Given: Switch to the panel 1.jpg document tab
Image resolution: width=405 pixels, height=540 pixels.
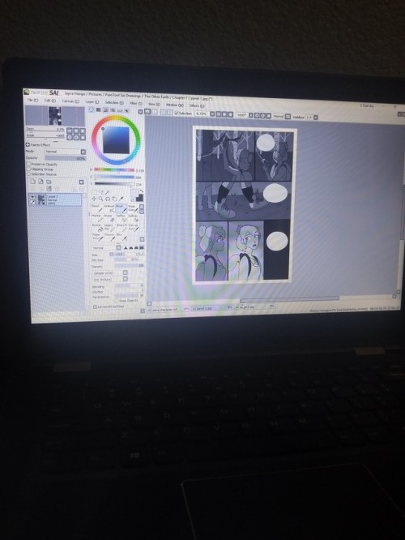Looking at the screenshot, I should pyautogui.click(x=211, y=308).
